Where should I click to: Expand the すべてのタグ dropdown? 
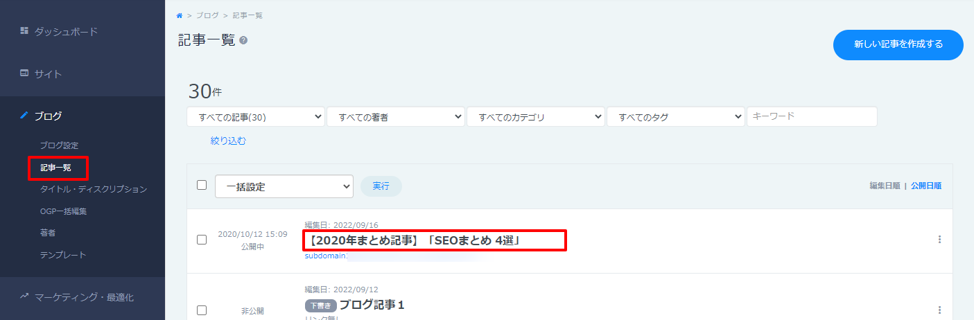pyautogui.click(x=676, y=117)
